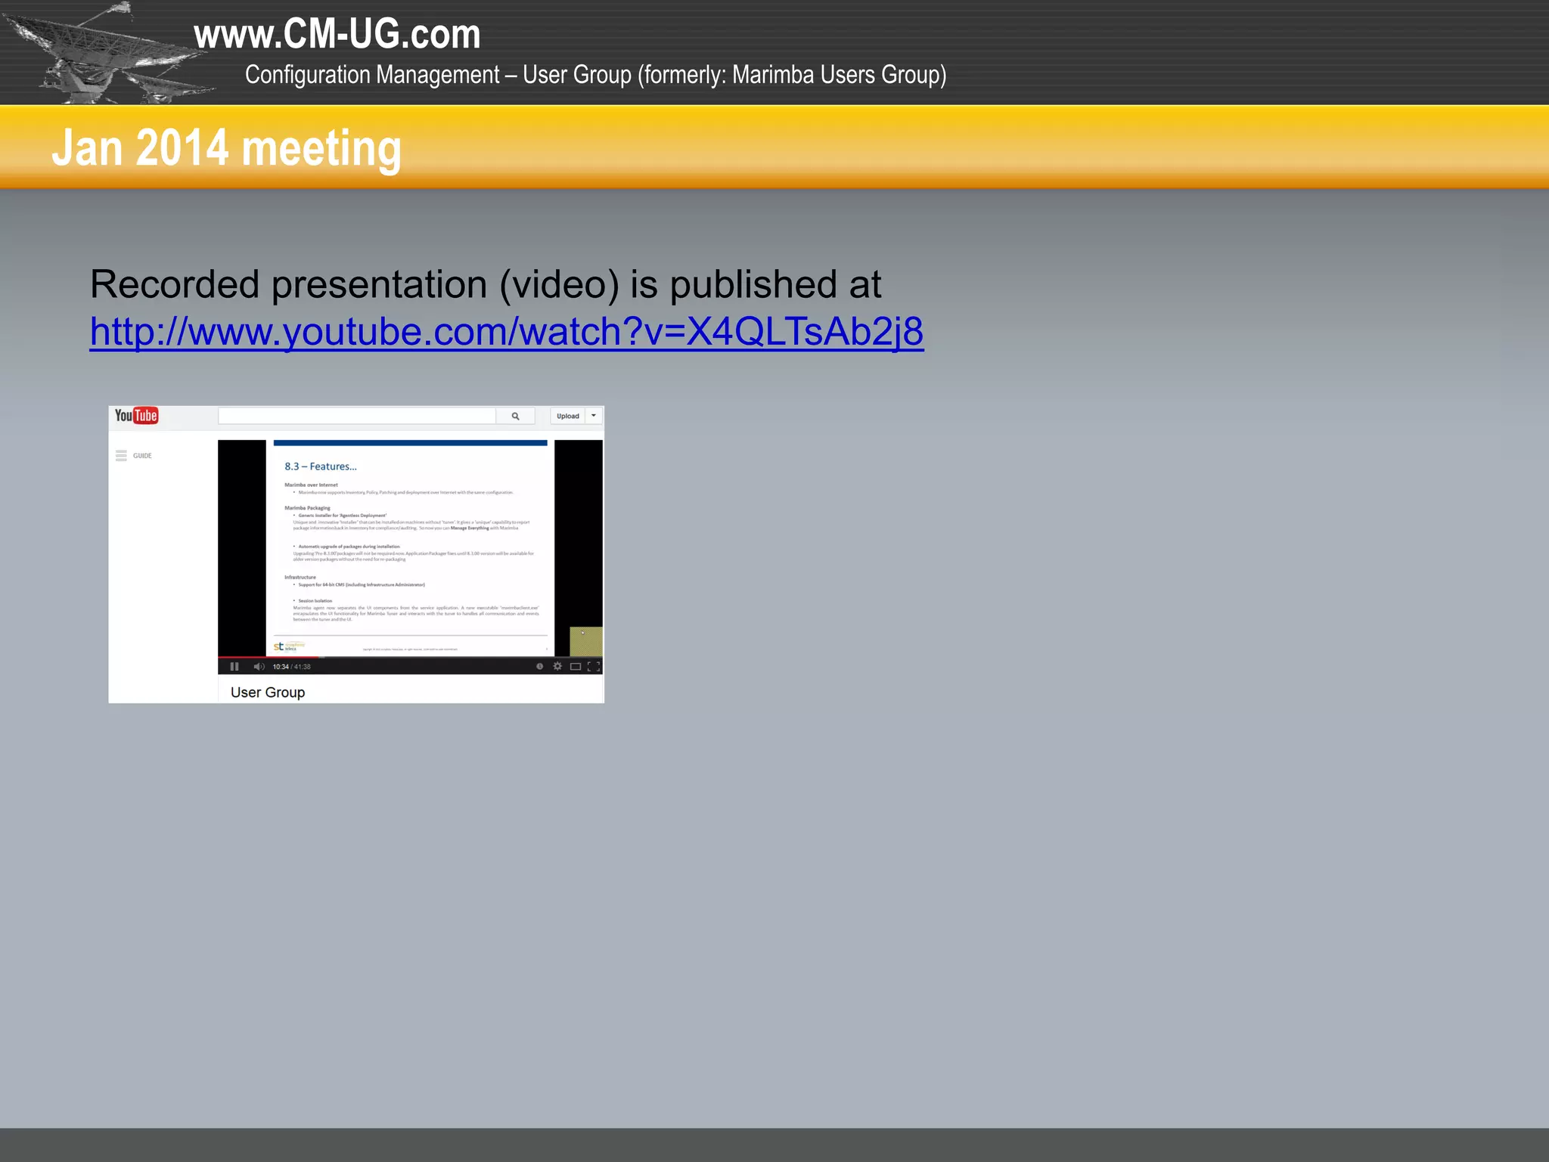Click the Recorded presentation (video) text
This screenshot has height=1162, width=1549.
(x=486, y=284)
